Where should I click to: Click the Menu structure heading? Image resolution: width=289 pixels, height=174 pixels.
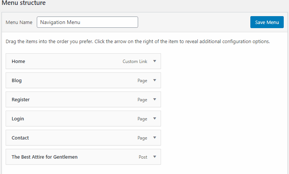tap(24, 3)
